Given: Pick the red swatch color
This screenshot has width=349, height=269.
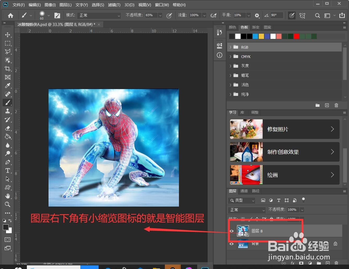Looking at the screenshot, I should tap(296, 36).
